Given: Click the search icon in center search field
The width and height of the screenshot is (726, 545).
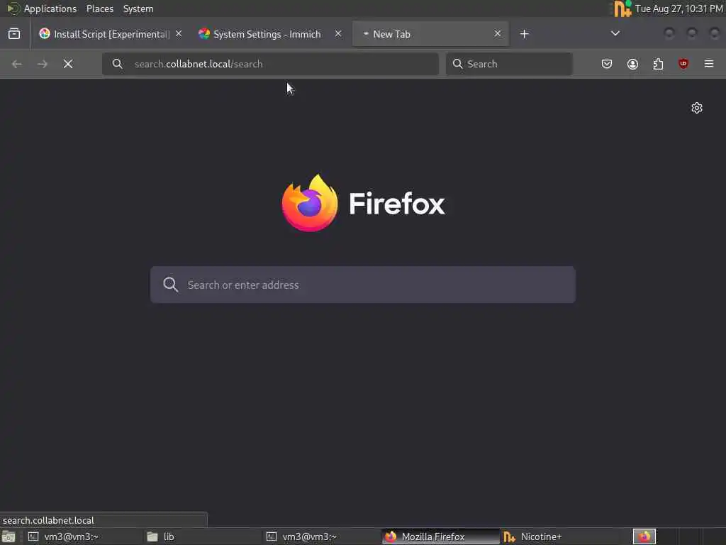Looking at the screenshot, I should (x=170, y=285).
